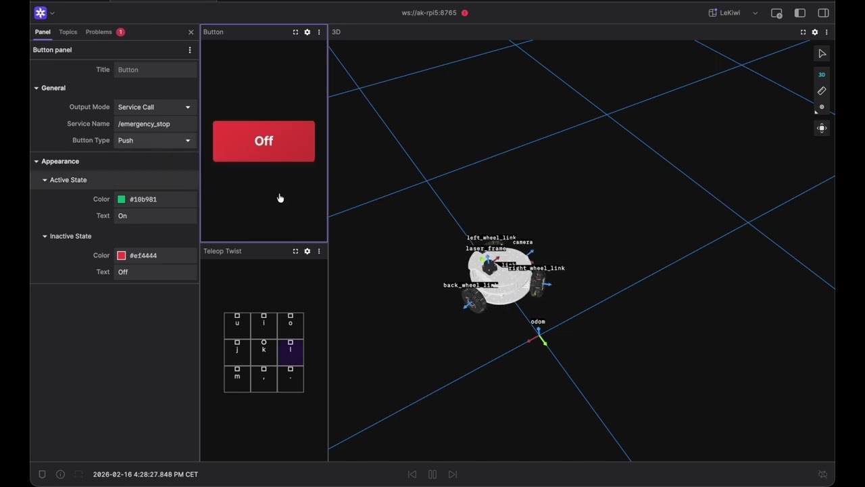Open the Foxglove app menu logo
The image size is (865, 487).
tap(41, 13)
